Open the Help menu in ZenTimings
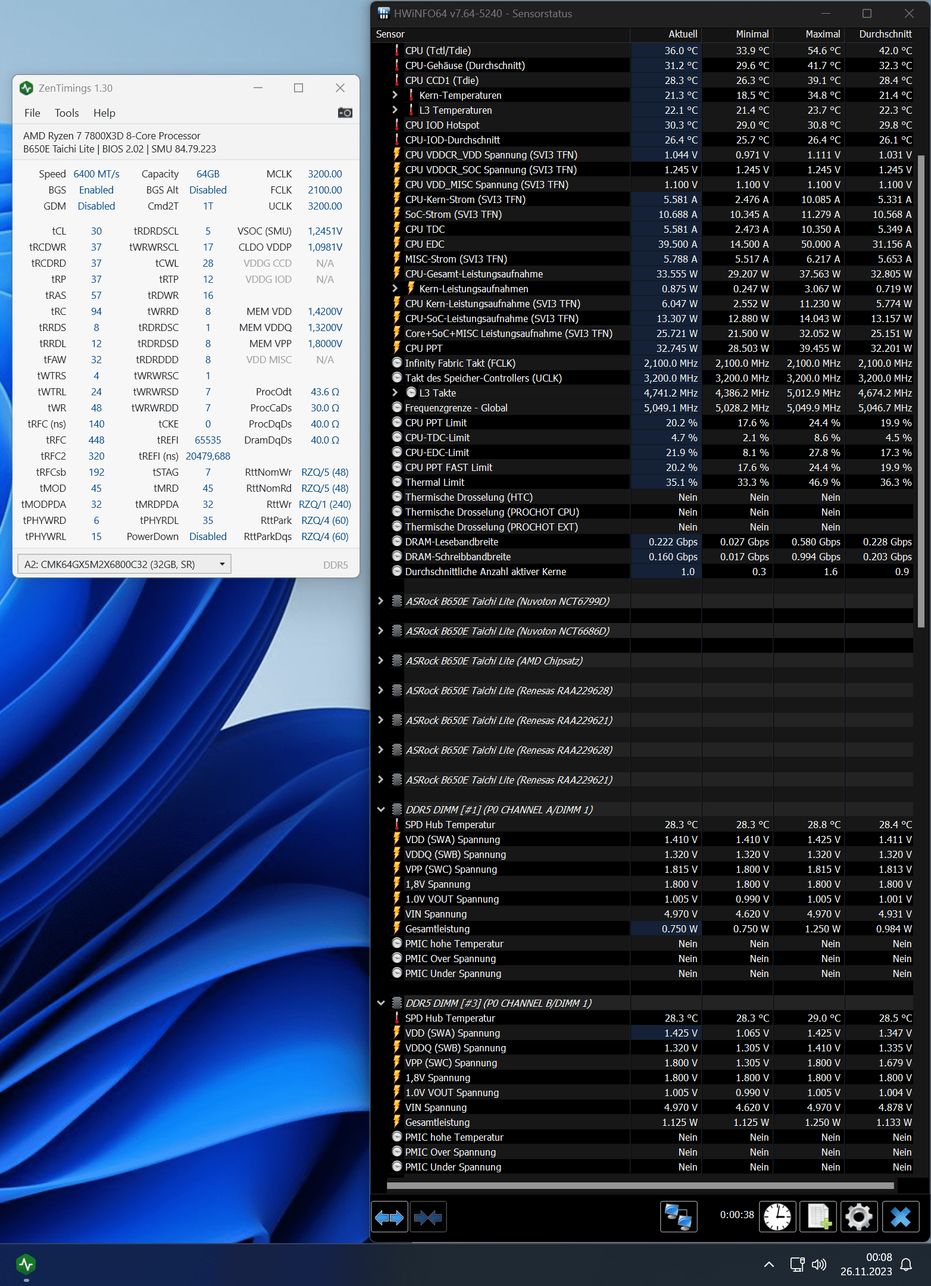Image resolution: width=931 pixels, height=1286 pixels. tap(104, 113)
